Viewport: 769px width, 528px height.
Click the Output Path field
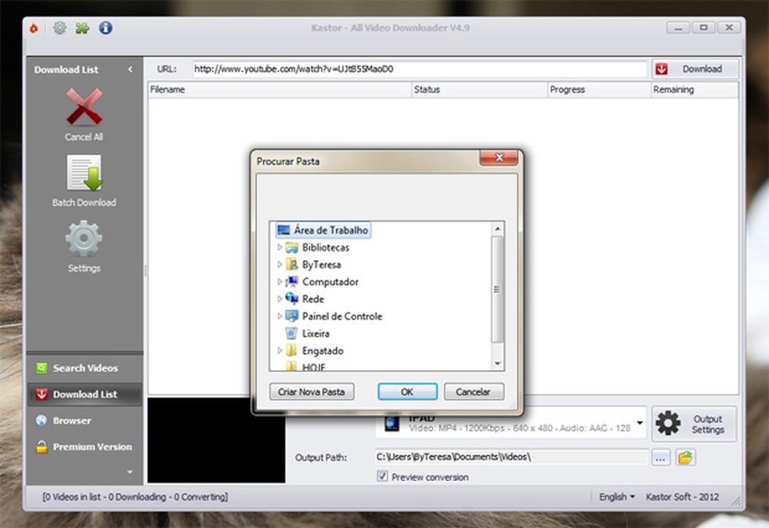point(512,457)
